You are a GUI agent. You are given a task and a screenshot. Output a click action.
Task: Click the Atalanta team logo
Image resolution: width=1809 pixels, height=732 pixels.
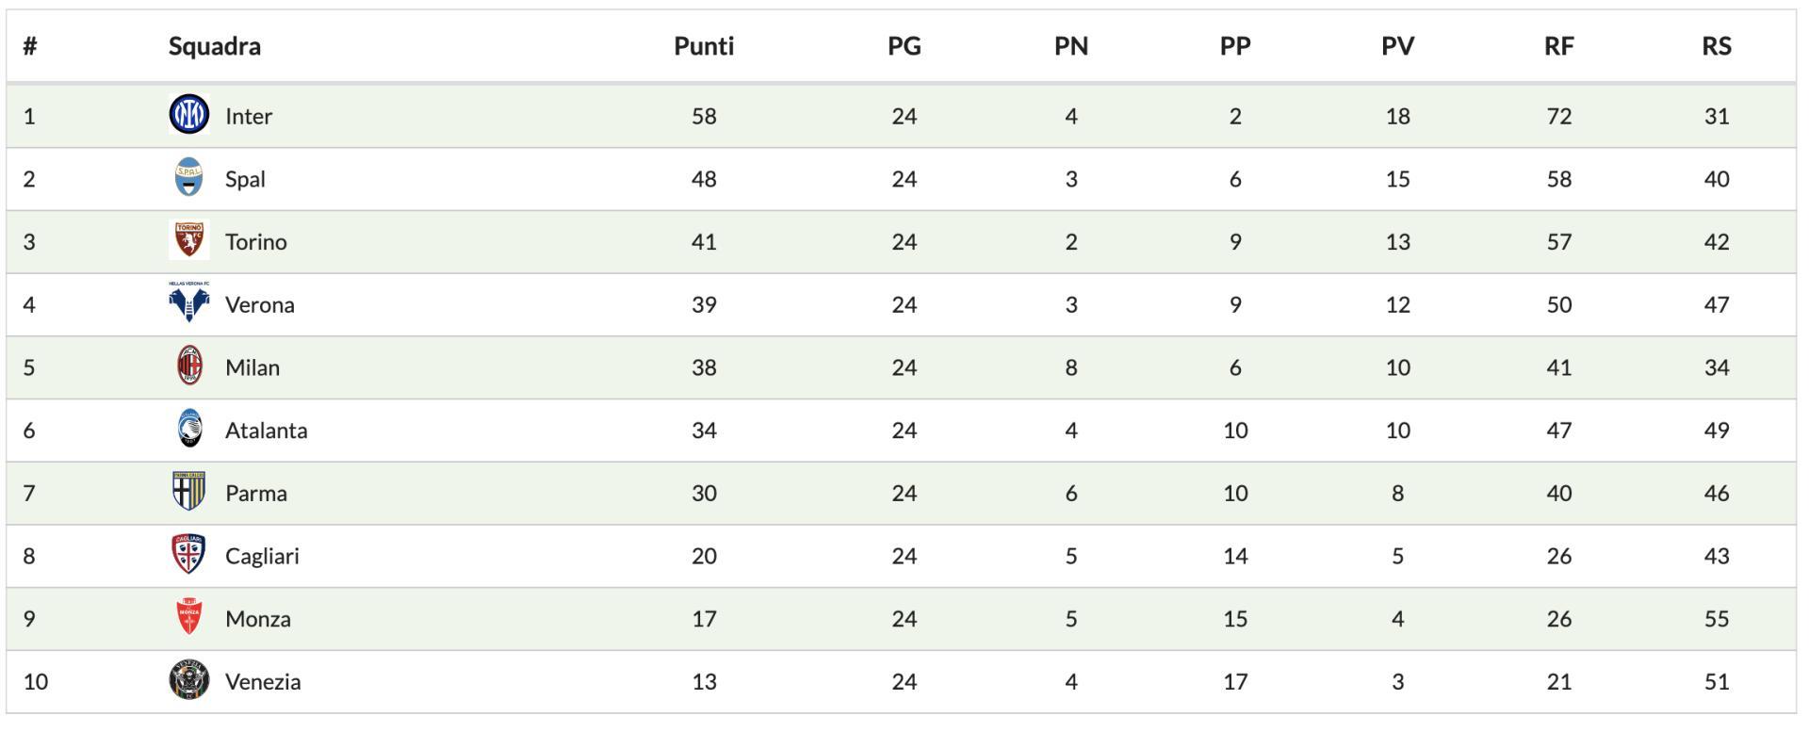[x=189, y=430]
